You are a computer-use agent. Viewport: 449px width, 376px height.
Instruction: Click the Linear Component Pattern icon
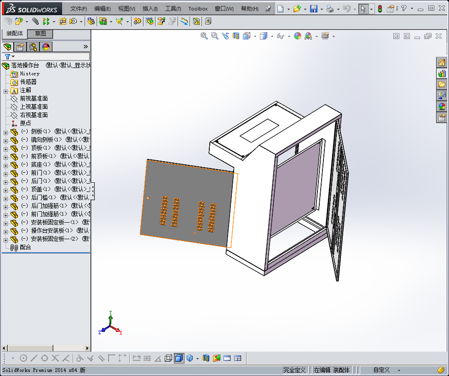click(x=46, y=21)
